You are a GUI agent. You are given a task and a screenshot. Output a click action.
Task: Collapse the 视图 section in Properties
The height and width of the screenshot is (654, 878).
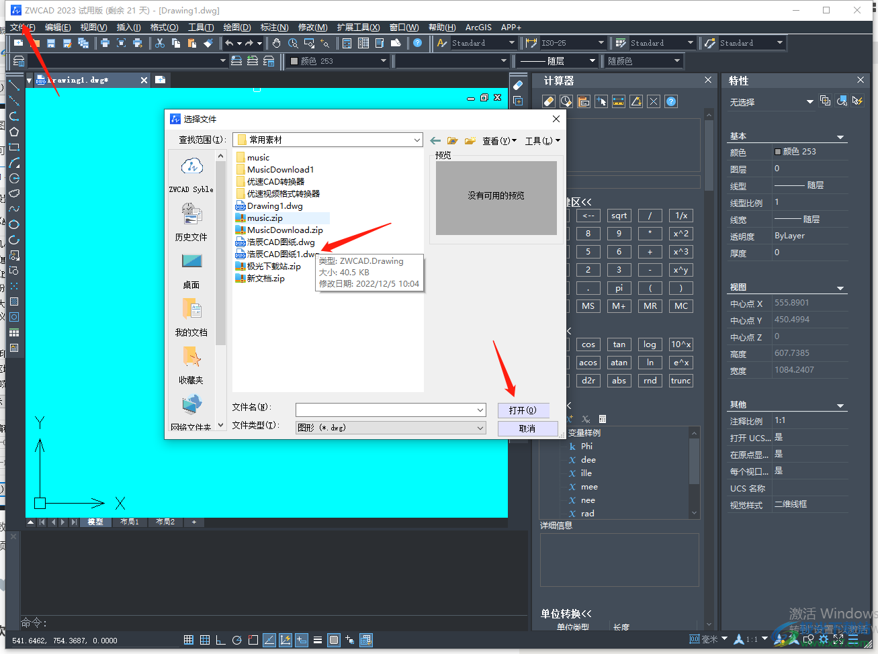click(x=840, y=288)
